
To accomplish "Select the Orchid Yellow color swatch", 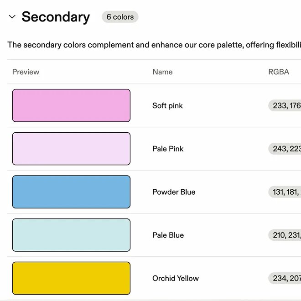I will (71, 278).
